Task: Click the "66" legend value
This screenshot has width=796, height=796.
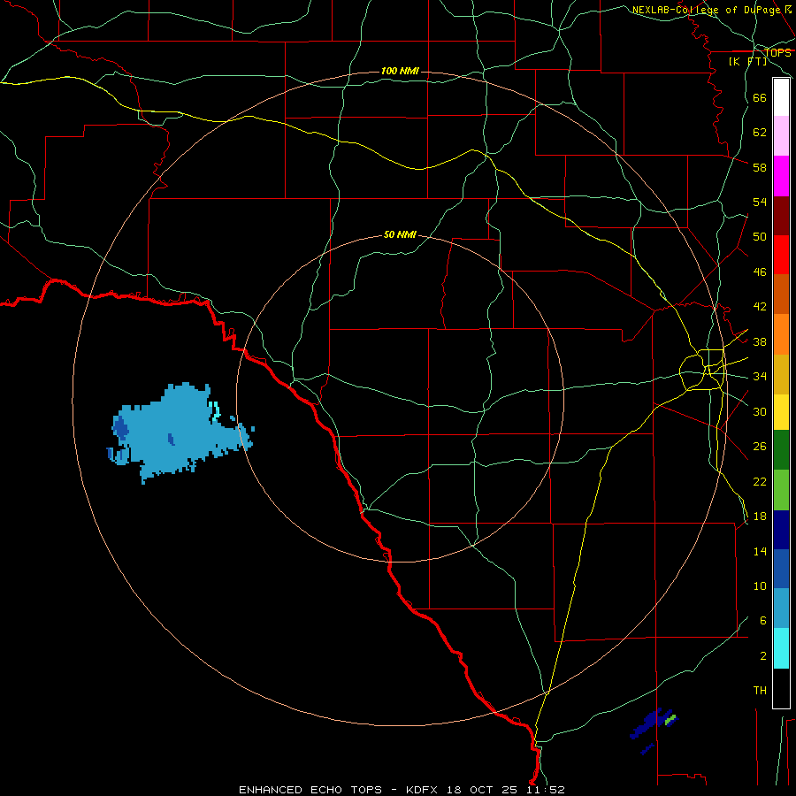Action: tap(760, 97)
